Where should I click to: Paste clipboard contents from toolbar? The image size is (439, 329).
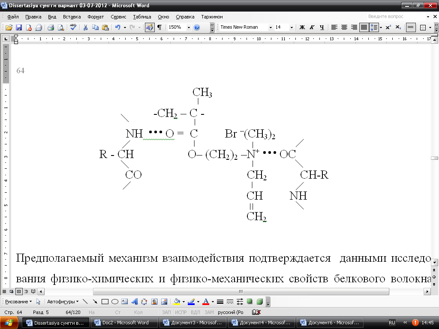(105, 27)
